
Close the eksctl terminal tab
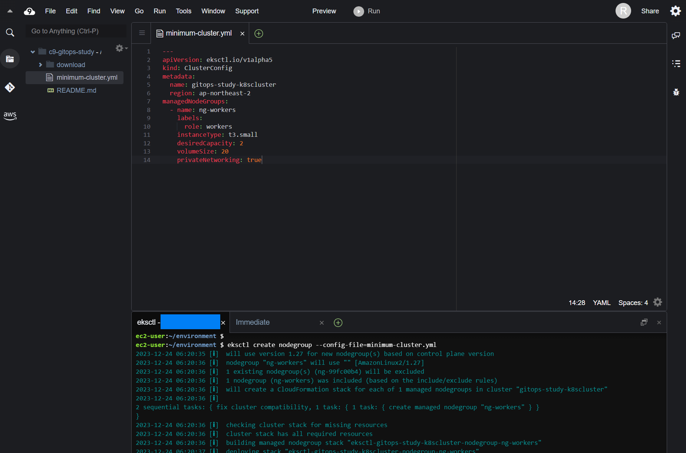point(223,323)
